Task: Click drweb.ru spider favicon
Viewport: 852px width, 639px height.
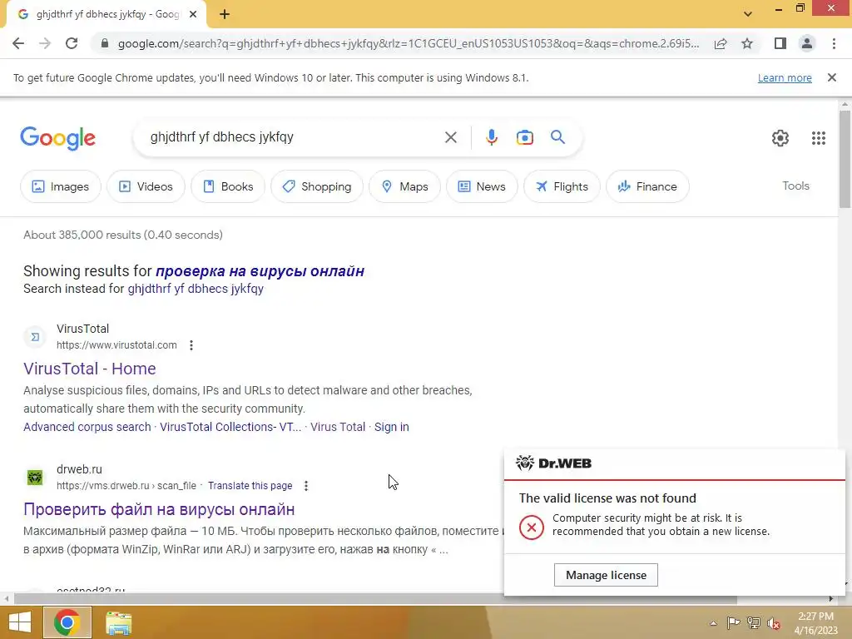Action: coord(35,478)
